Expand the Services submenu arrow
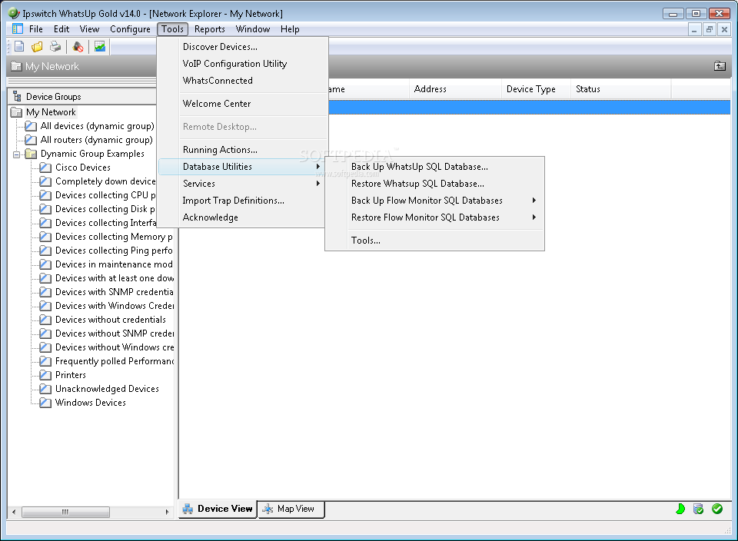 click(x=318, y=184)
